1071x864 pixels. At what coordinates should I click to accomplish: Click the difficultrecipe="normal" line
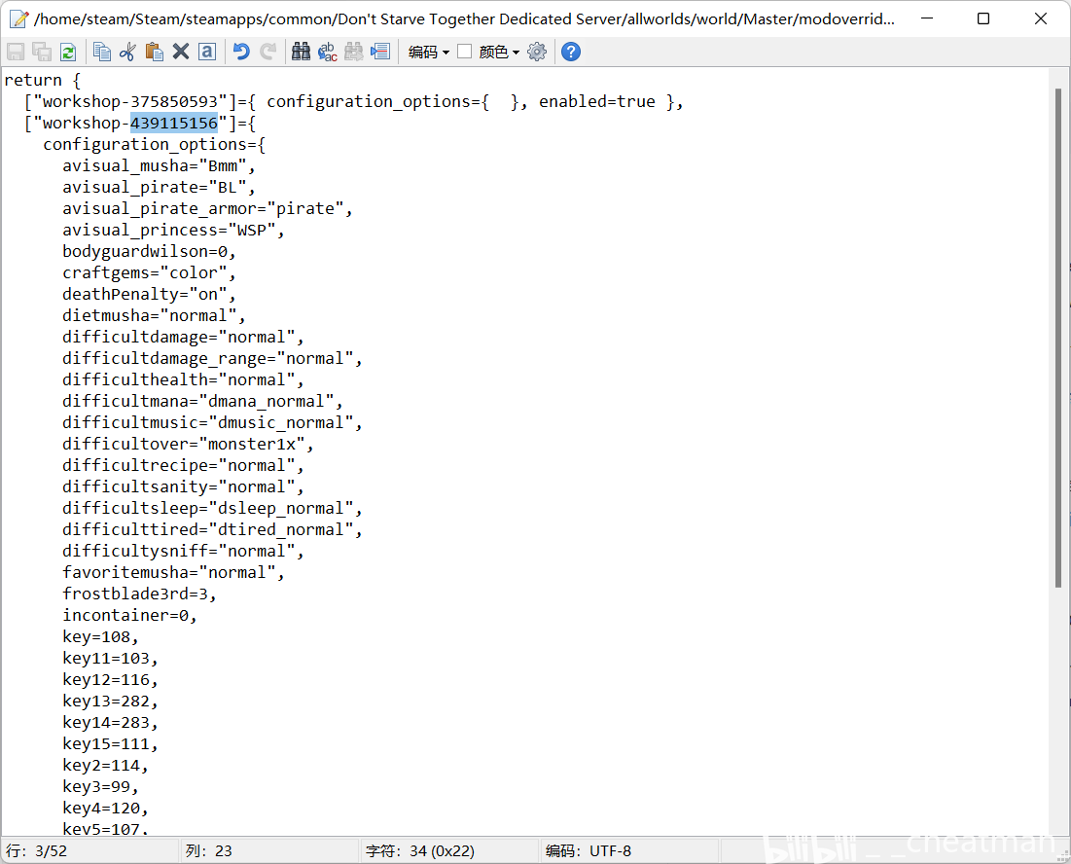coord(183,465)
